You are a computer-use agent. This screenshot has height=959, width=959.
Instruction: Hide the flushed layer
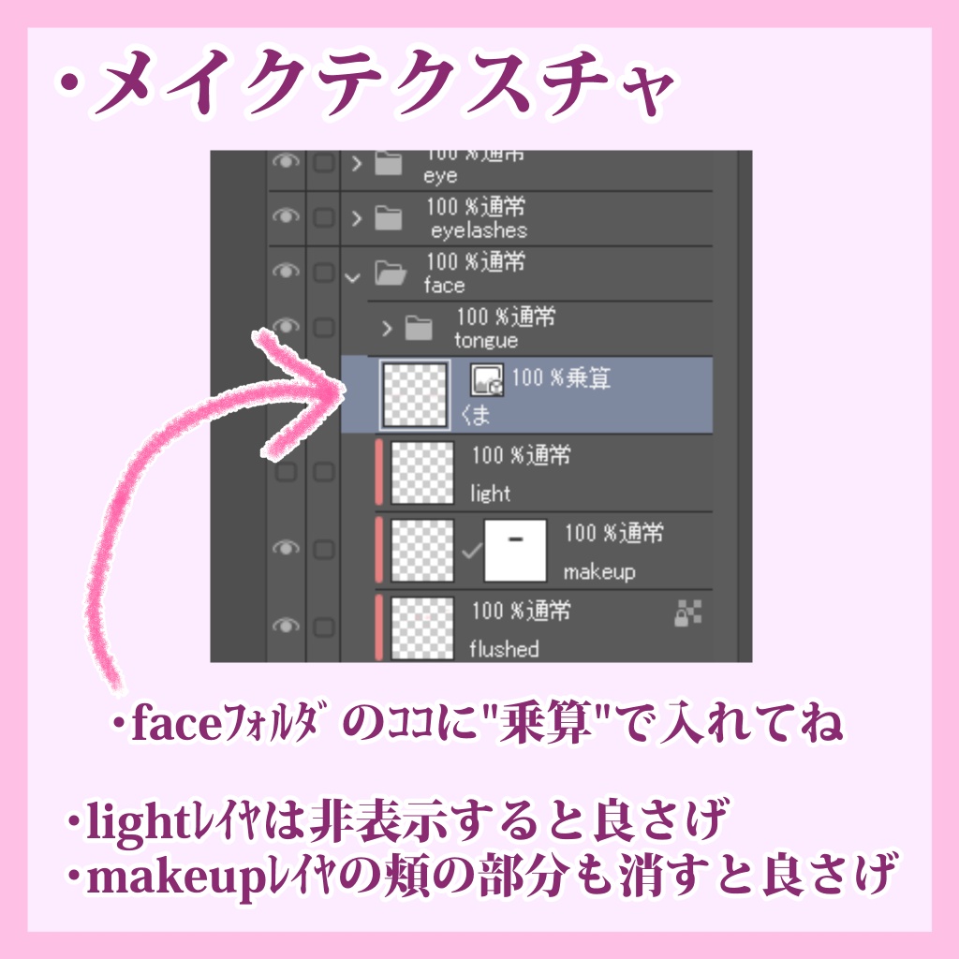pyautogui.click(x=286, y=625)
